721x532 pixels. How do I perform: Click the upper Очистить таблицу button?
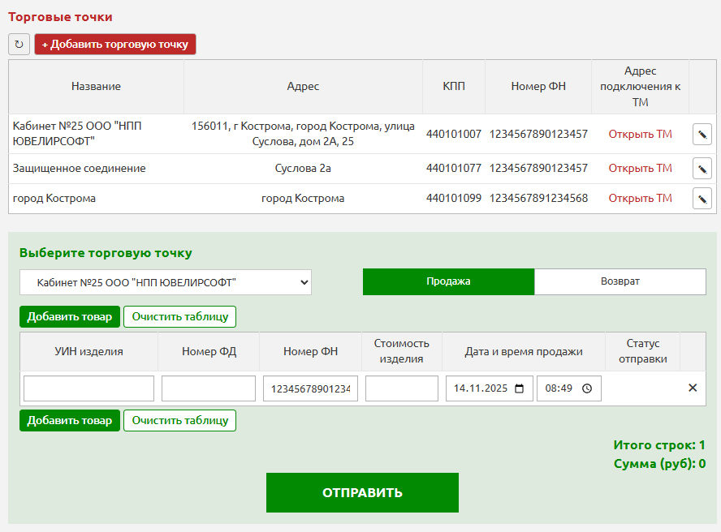click(179, 316)
